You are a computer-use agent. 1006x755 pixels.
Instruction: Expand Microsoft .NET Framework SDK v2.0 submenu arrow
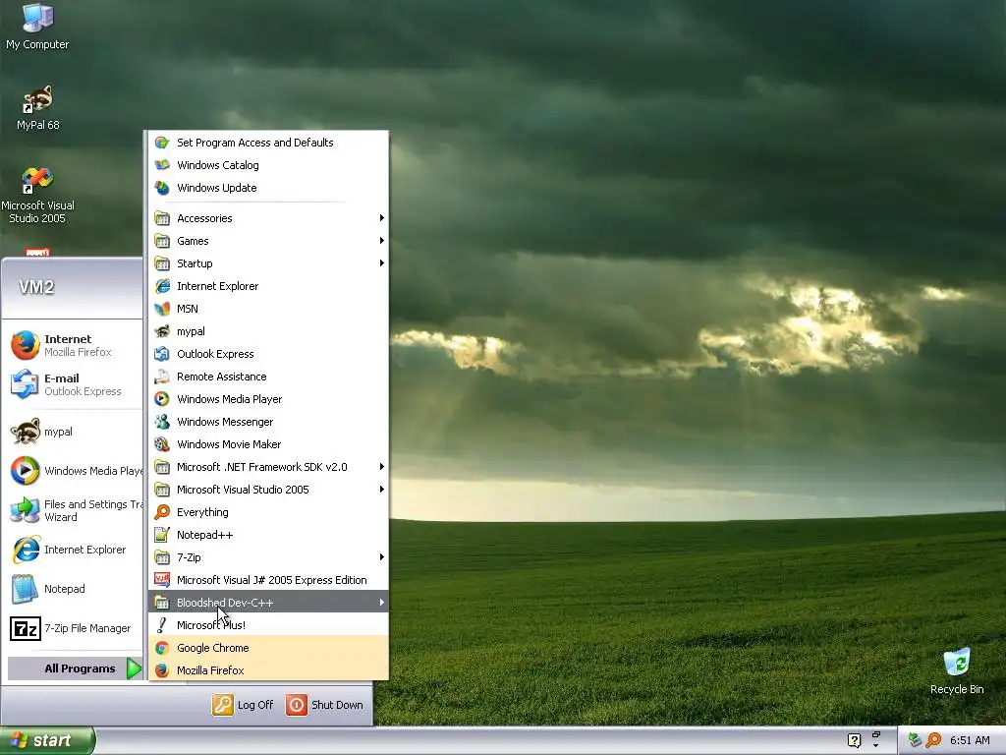(382, 467)
